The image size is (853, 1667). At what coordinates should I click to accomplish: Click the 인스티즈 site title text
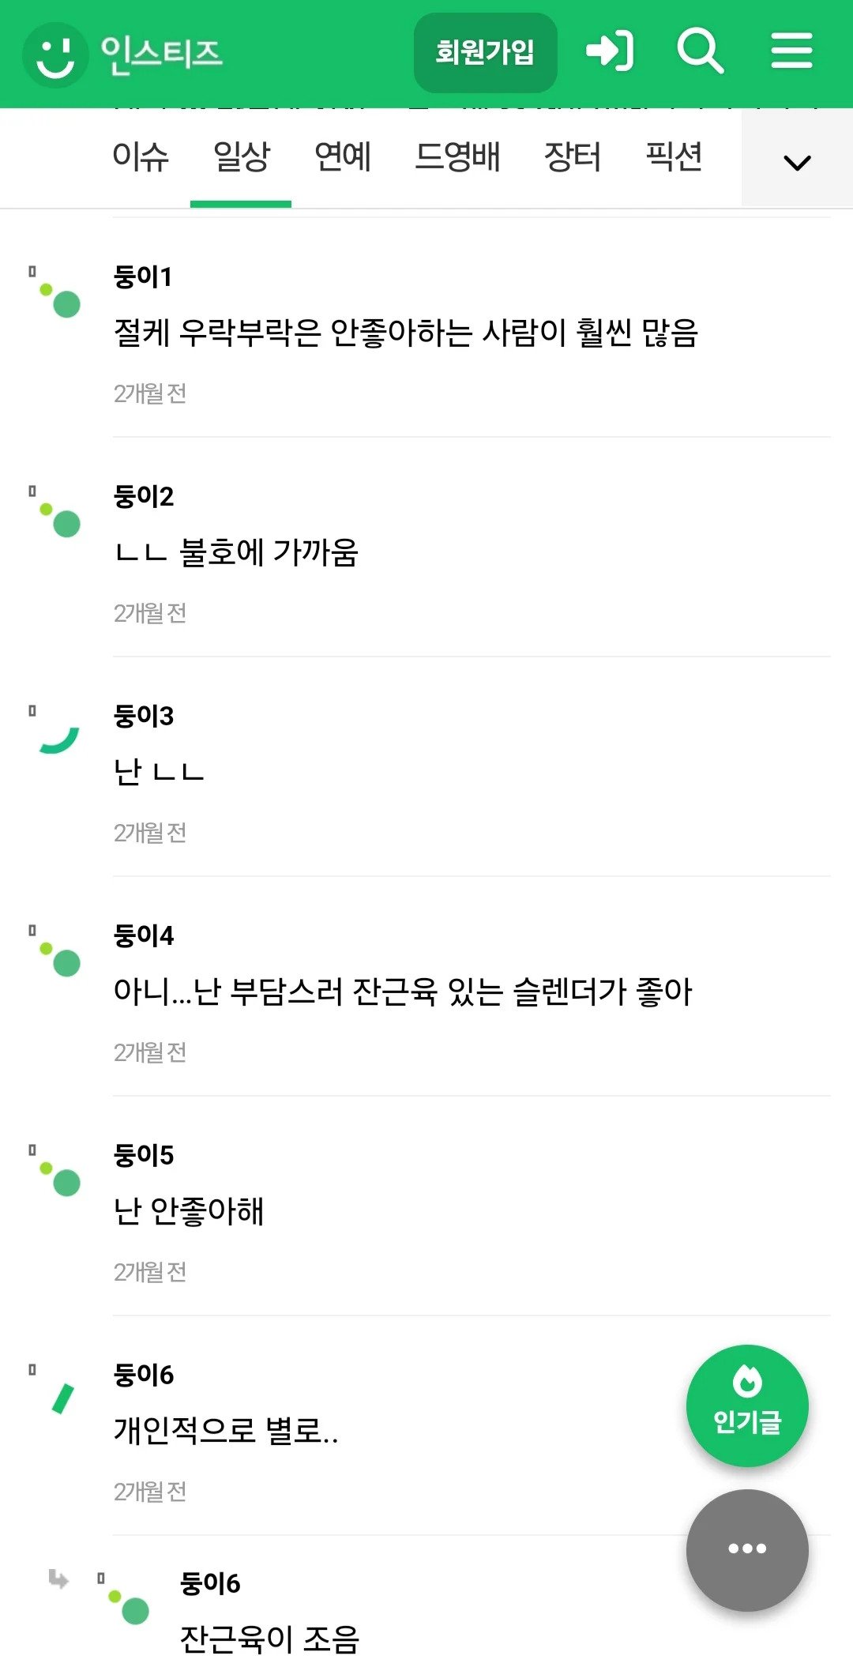coord(162,55)
